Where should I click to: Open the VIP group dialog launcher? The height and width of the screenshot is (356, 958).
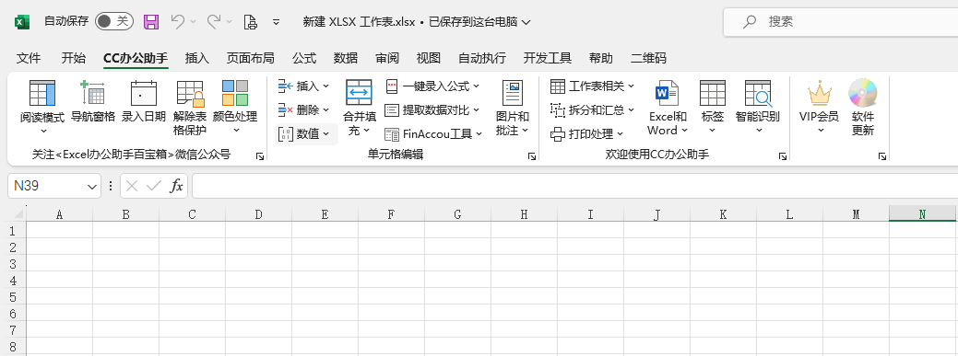click(882, 156)
